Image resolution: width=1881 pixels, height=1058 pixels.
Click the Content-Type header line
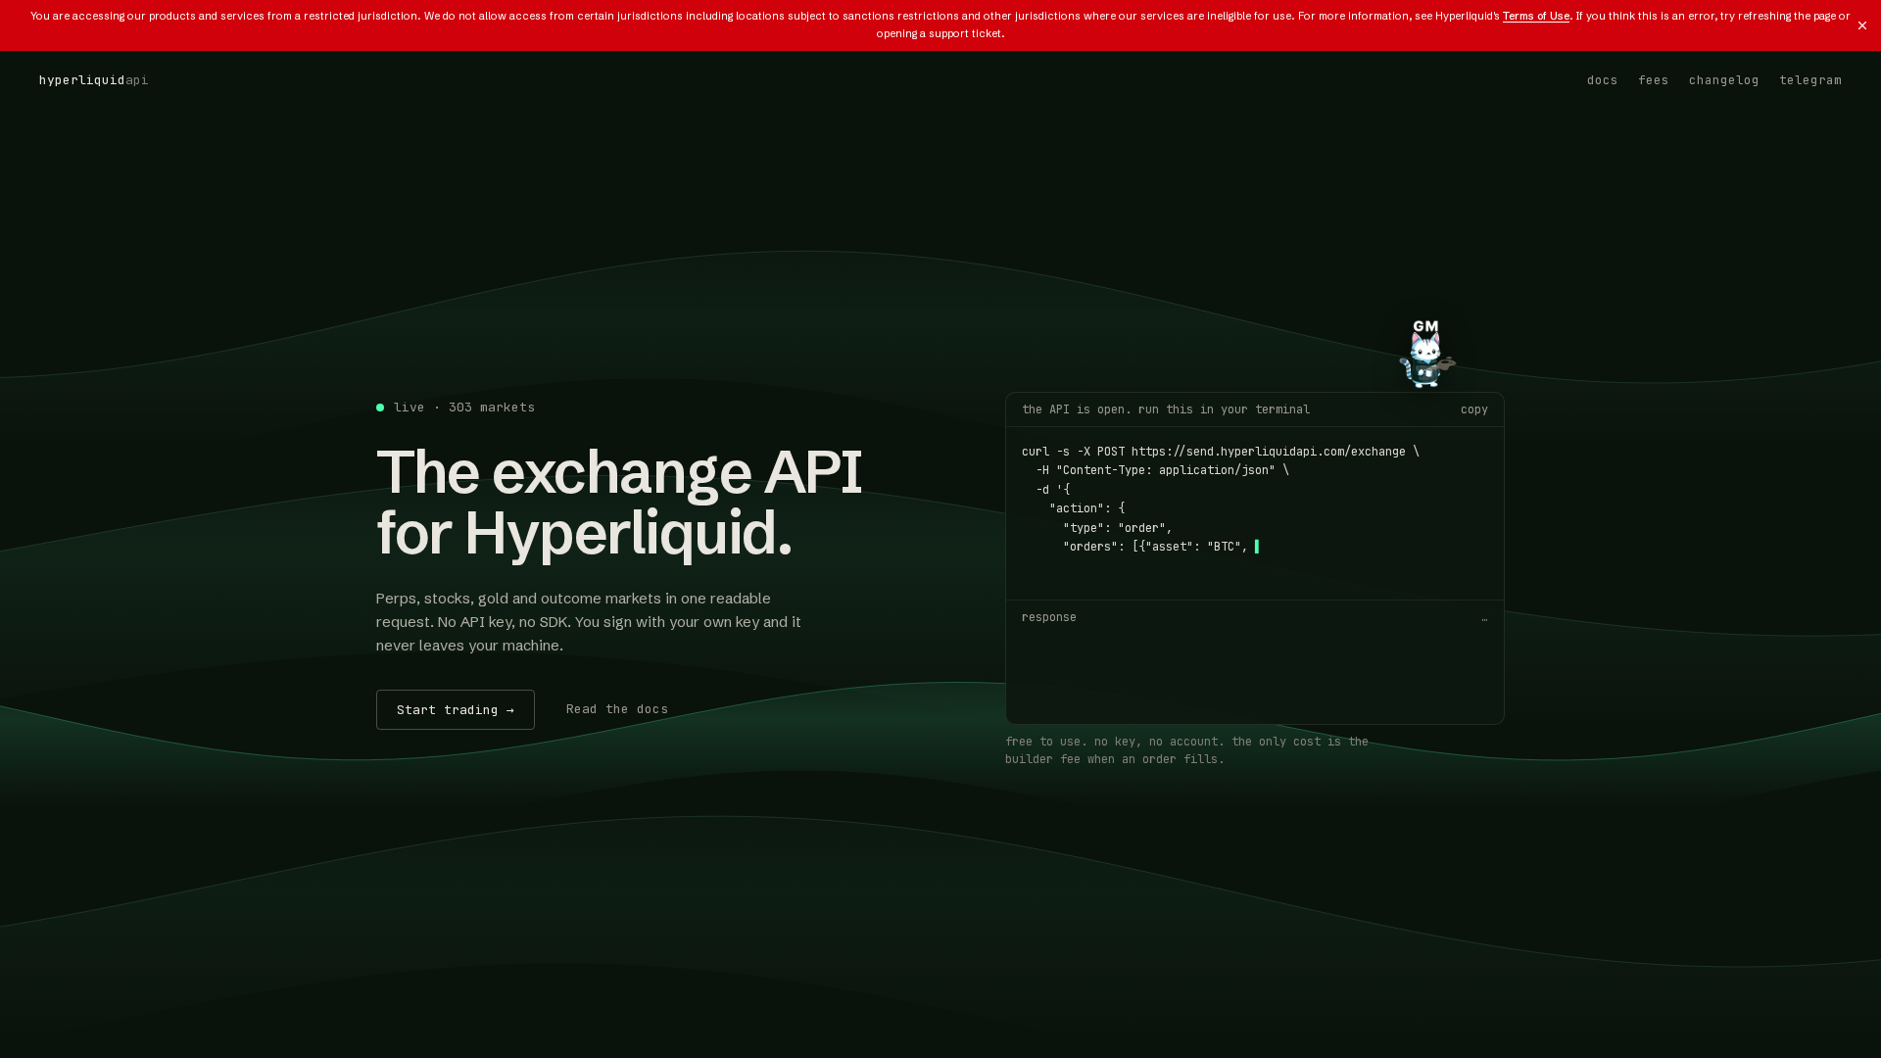(1162, 470)
